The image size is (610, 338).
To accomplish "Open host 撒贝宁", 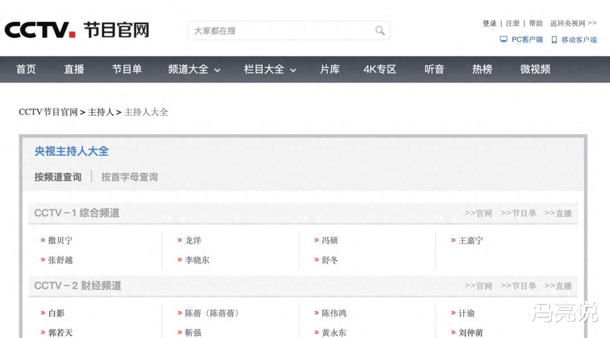I will (60, 240).
